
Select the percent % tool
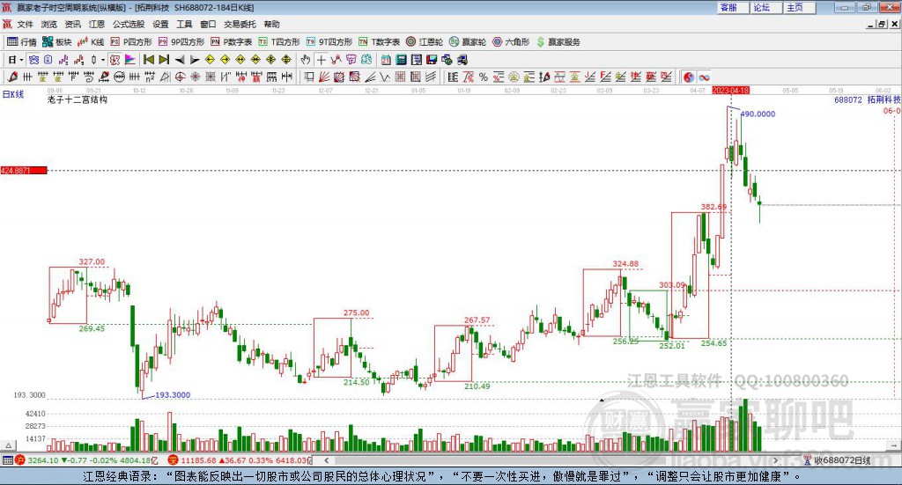click(484, 77)
